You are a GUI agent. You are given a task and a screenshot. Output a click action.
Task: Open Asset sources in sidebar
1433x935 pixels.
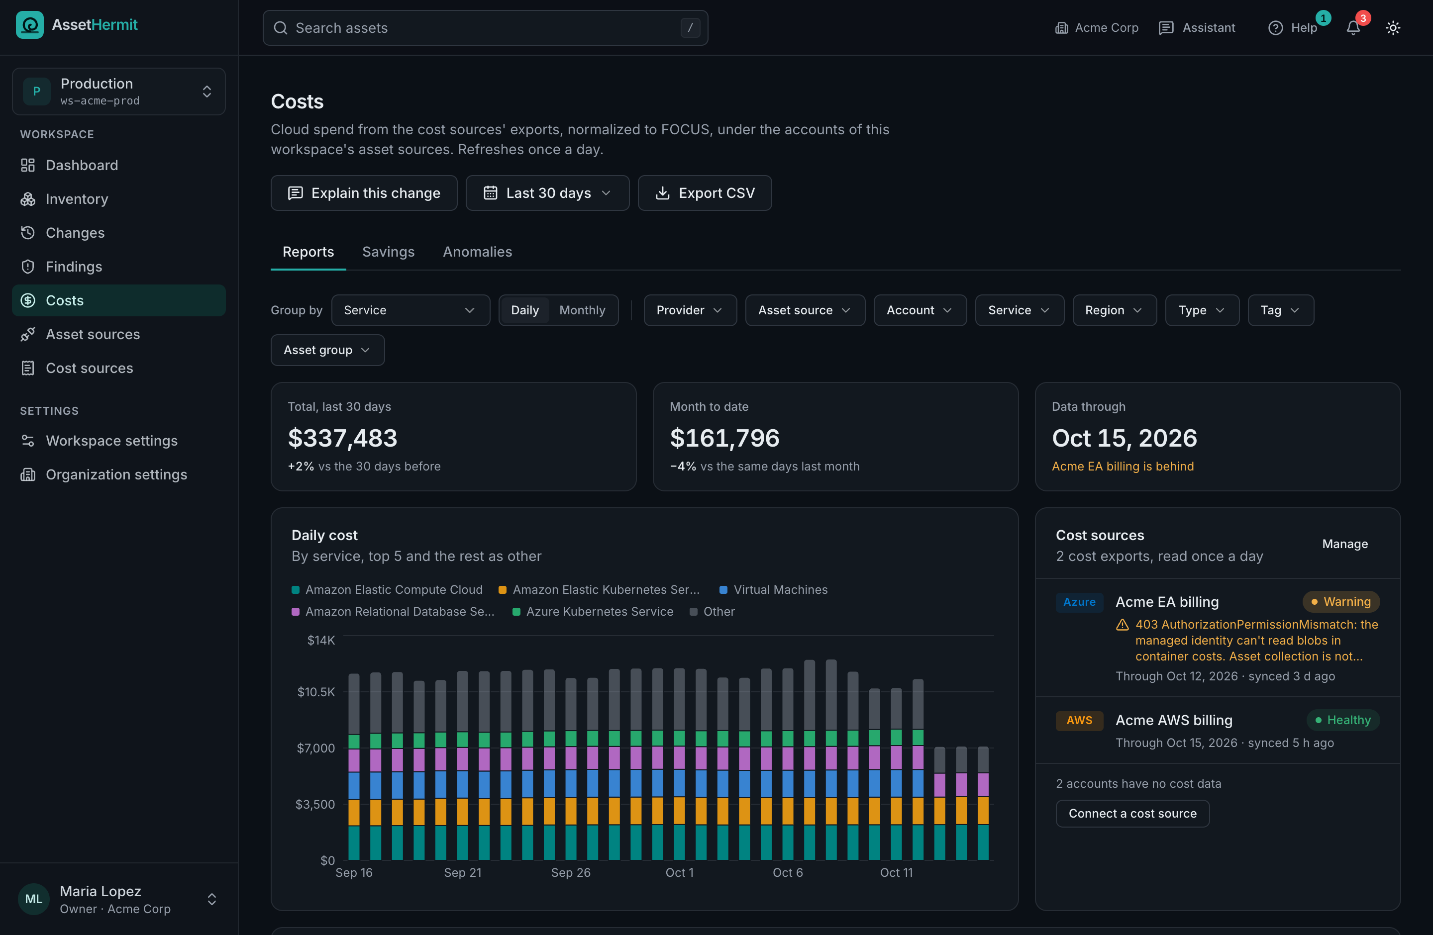pyautogui.click(x=119, y=334)
